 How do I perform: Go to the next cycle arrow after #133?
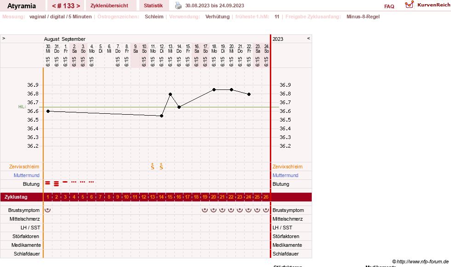78,6
